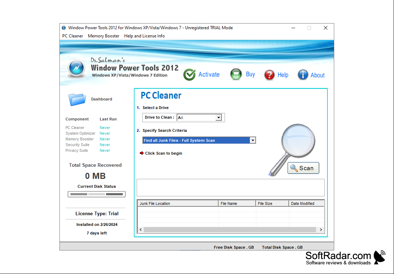Viewport: 394px width, 274px height.
Task: Select Security Suite in the Component list
Action: pyautogui.click(x=77, y=145)
